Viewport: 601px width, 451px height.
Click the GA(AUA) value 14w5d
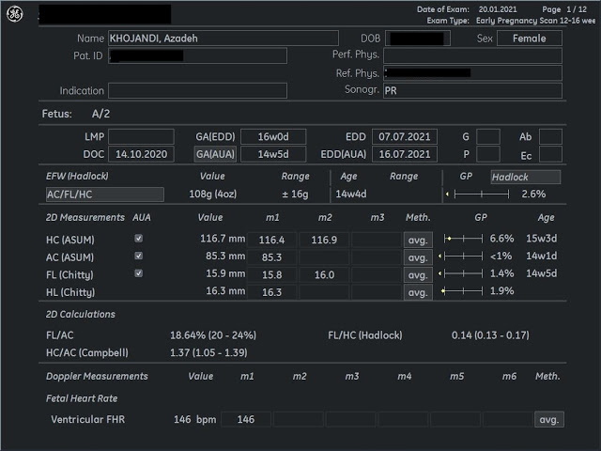273,154
